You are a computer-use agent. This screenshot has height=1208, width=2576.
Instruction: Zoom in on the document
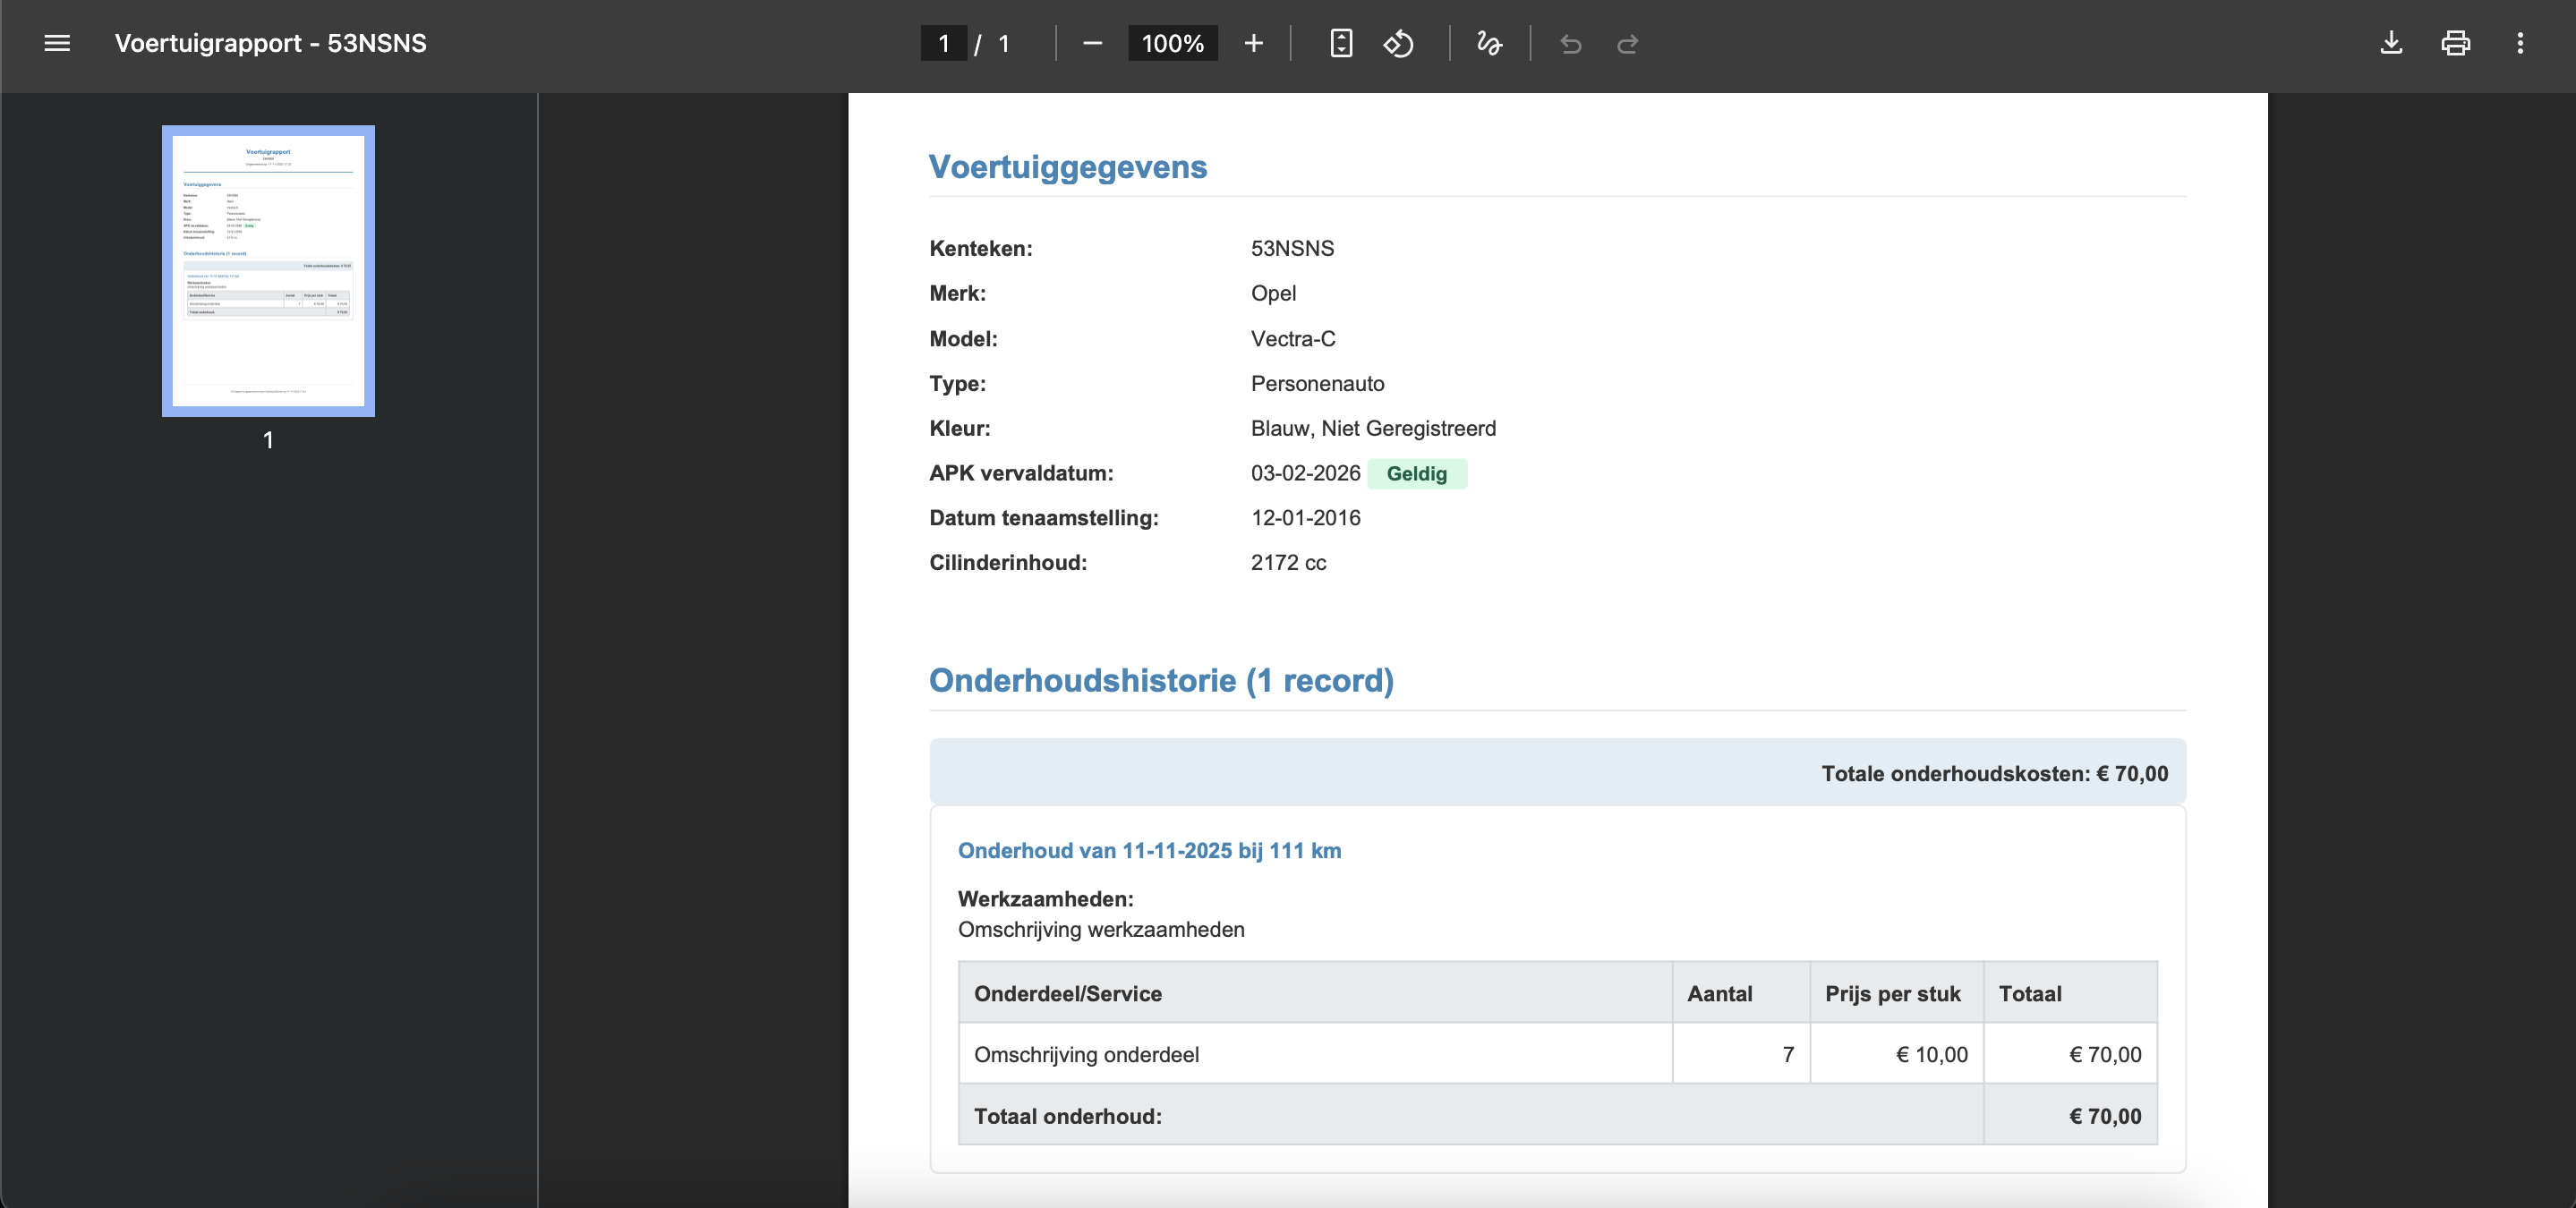1253,43
